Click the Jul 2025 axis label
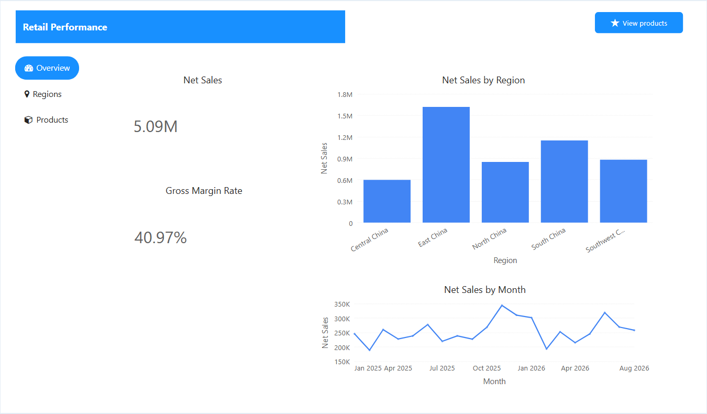This screenshot has height=414, width=707. tap(442, 368)
